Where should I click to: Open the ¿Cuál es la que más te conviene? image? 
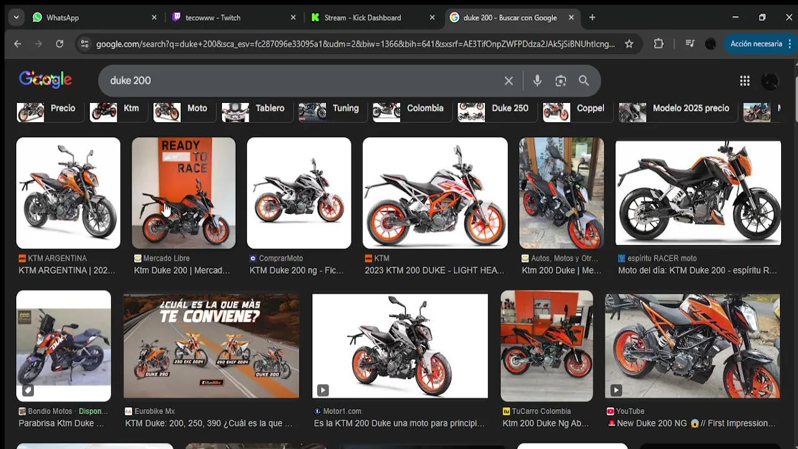click(211, 346)
